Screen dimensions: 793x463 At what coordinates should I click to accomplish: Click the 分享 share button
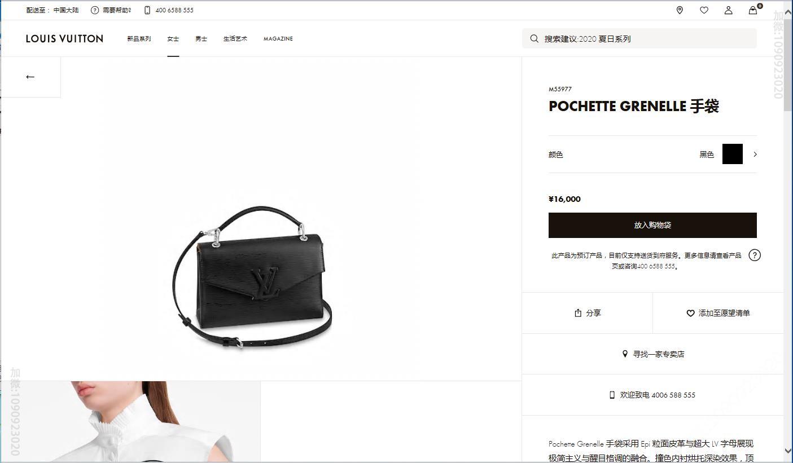pos(587,313)
